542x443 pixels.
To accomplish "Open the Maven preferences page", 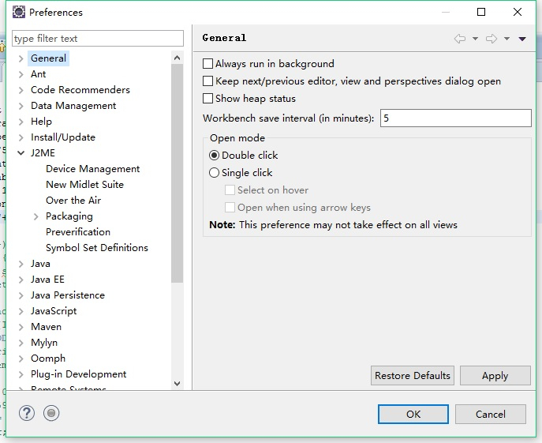I will [46, 327].
